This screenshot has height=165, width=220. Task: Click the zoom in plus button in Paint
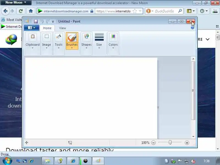coord(187,143)
